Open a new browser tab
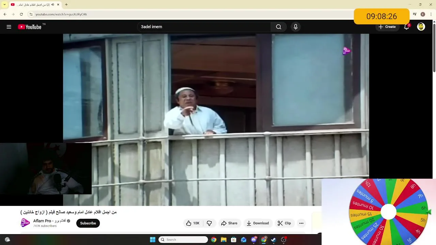The width and height of the screenshot is (436, 245). pyautogui.click(x=66, y=5)
